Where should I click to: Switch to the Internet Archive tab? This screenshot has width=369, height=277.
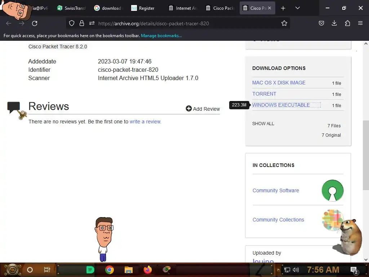(183, 8)
